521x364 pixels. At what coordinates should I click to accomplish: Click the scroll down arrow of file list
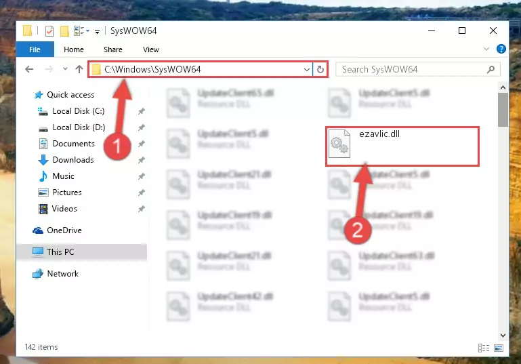click(503, 336)
